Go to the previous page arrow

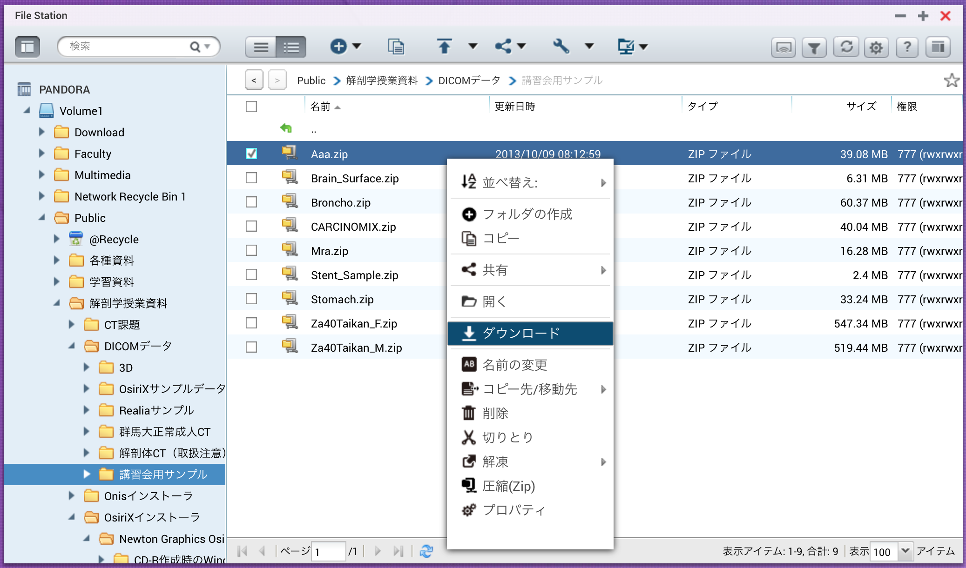coord(262,551)
